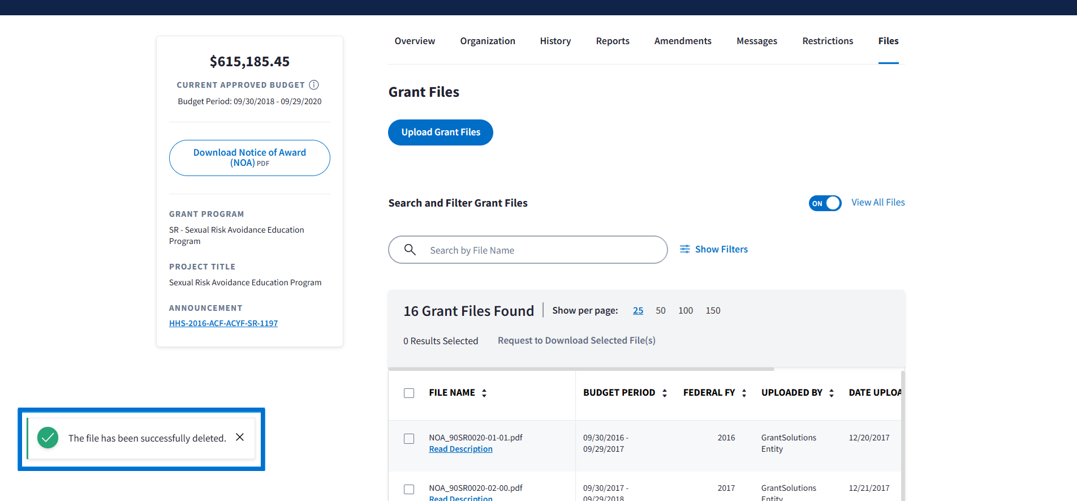Viewport: 1077px width, 501px height.
Task: Click the magnifying glass search icon
Action: pyautogui.click(x=410, y=250)
